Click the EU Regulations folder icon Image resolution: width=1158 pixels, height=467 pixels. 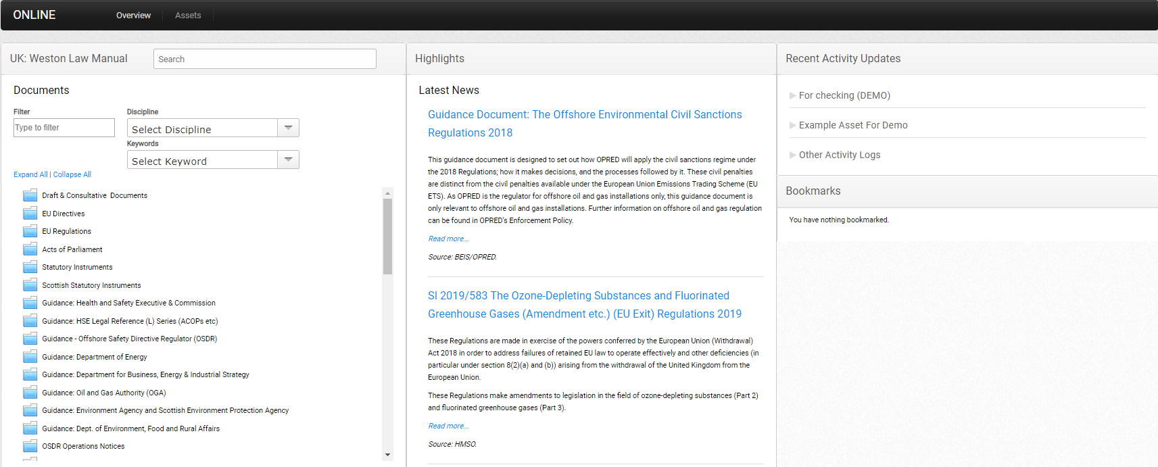30,231
